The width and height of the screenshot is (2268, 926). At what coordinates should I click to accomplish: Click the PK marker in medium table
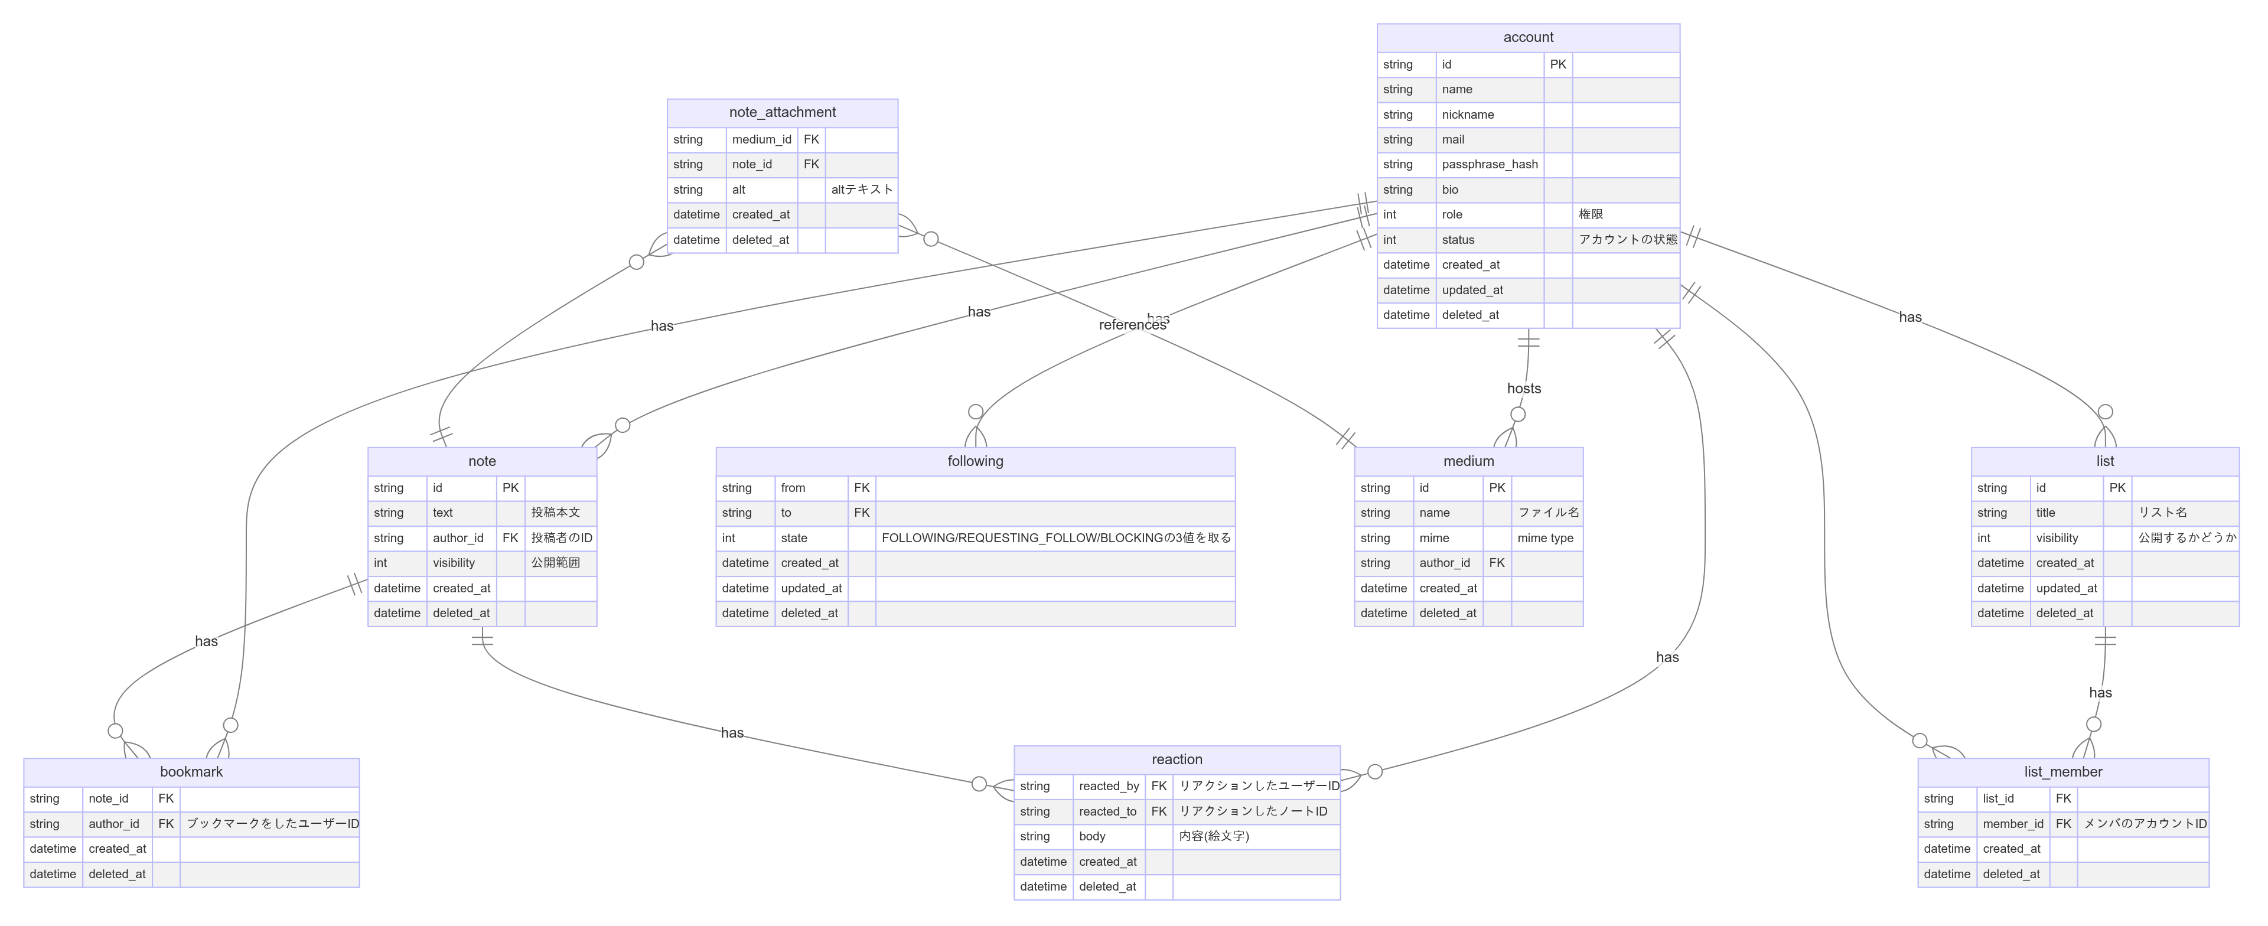coord(1497,488)
